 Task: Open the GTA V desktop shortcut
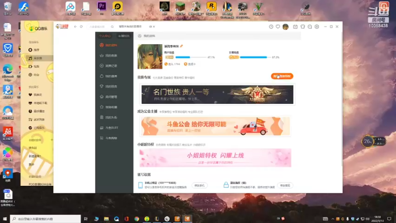click(258, 8)
